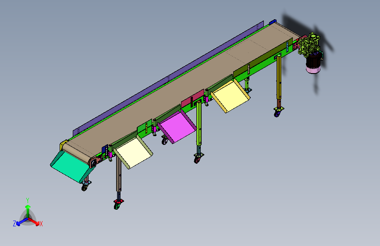Select the caster wheel under the brown leg
The width and height of the screenshot is (380, 246).
point(117,204)
